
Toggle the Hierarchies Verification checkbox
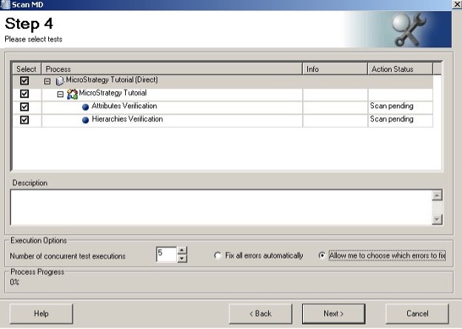24,120
